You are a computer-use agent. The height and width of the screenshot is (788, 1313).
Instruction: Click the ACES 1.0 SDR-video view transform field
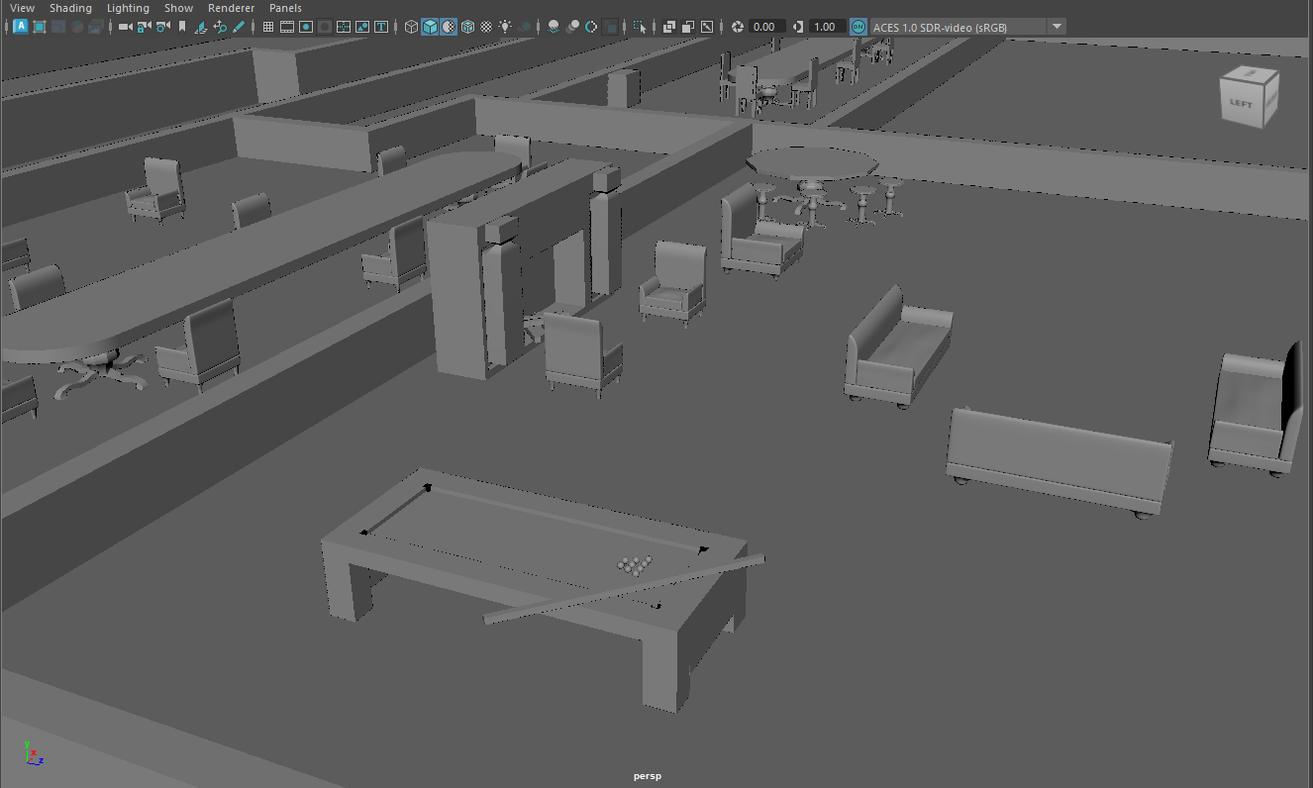point(957,27)
